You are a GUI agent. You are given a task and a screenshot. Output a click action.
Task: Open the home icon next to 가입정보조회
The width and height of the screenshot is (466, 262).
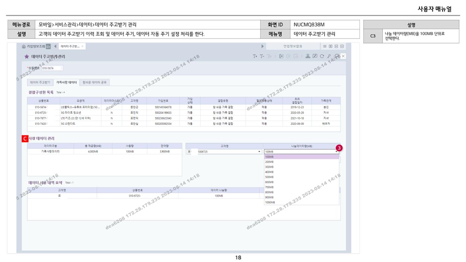pos(24,46)
